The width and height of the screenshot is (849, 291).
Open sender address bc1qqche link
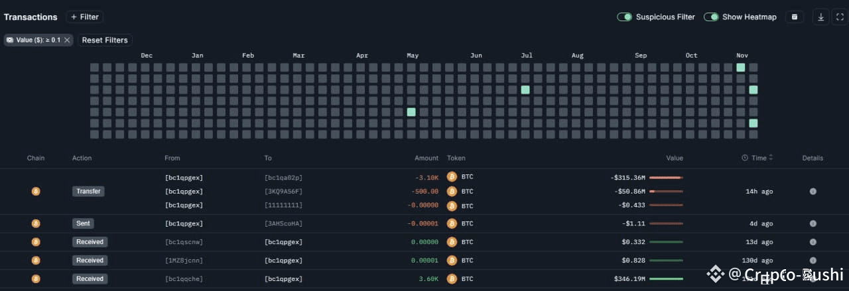(x=184, y=279)
